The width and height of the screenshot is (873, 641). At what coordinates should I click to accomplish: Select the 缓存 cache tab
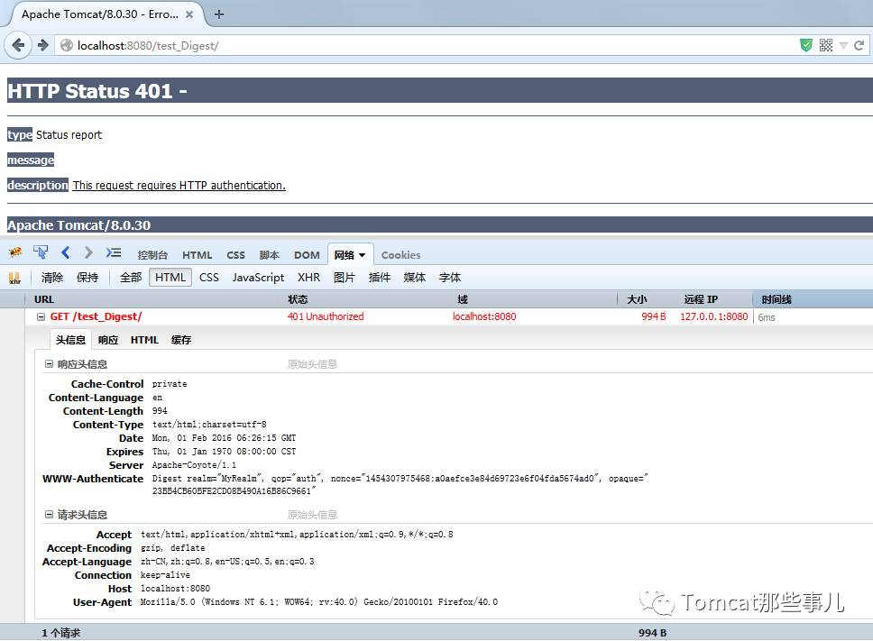(181, 340)
